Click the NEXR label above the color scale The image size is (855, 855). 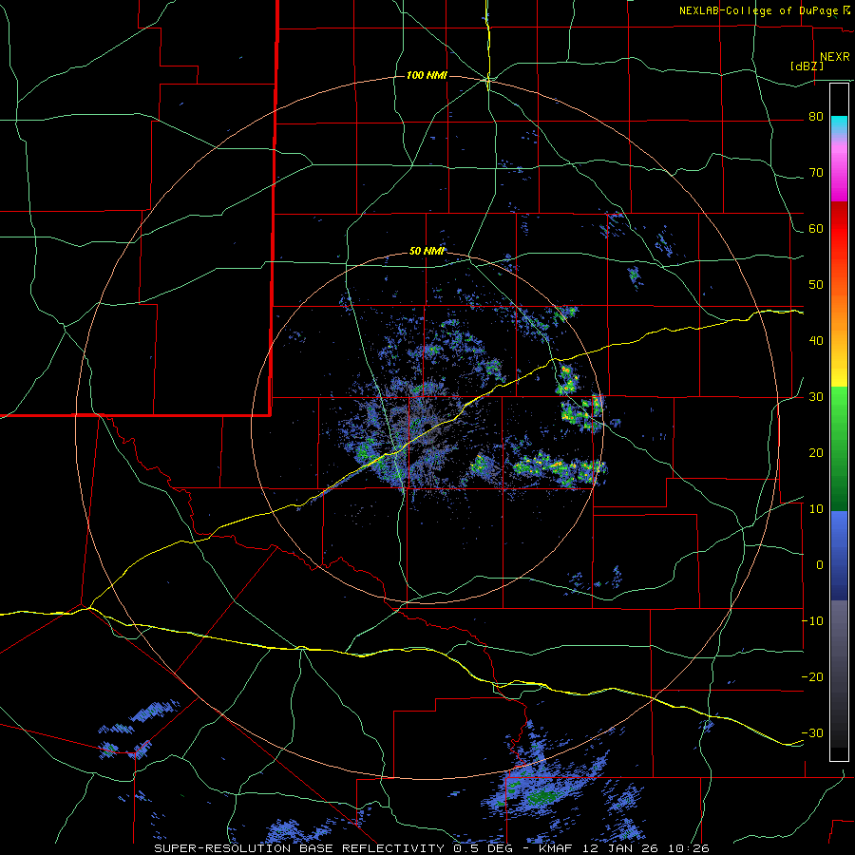pos(835,57)
